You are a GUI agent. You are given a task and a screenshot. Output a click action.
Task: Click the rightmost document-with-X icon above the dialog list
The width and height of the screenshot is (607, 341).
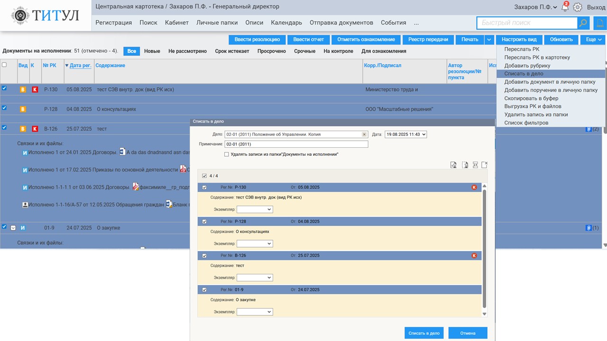484,165
